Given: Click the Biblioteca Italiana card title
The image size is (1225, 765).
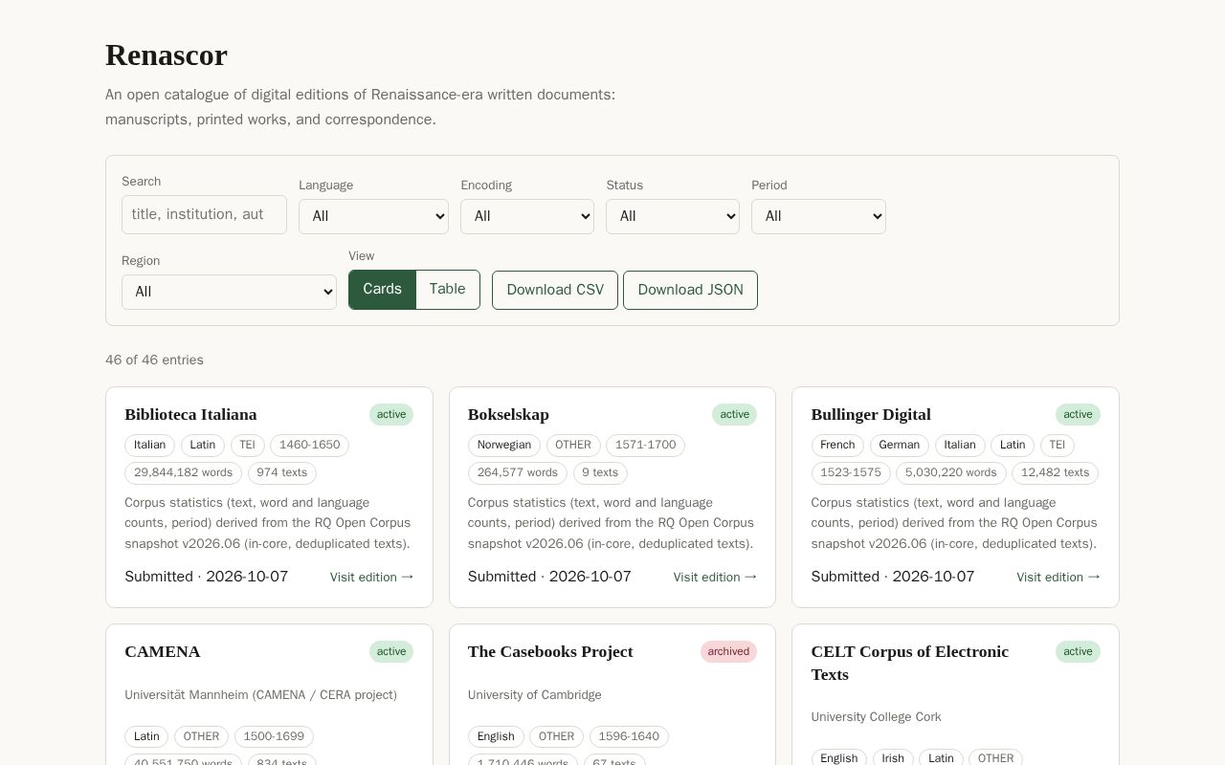Looking at the screenshot, I should pyautogui.click(x=190, y=414).
